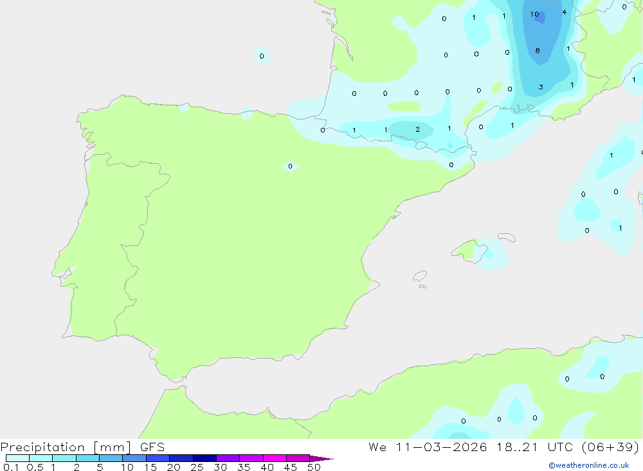Pick the legend swatch between 2 and 5
The height and width of the screenshot is (471, 643).
click(87, 458)
